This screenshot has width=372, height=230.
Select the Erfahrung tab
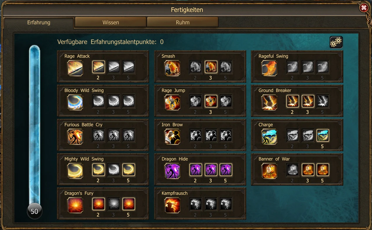[39, 22]
